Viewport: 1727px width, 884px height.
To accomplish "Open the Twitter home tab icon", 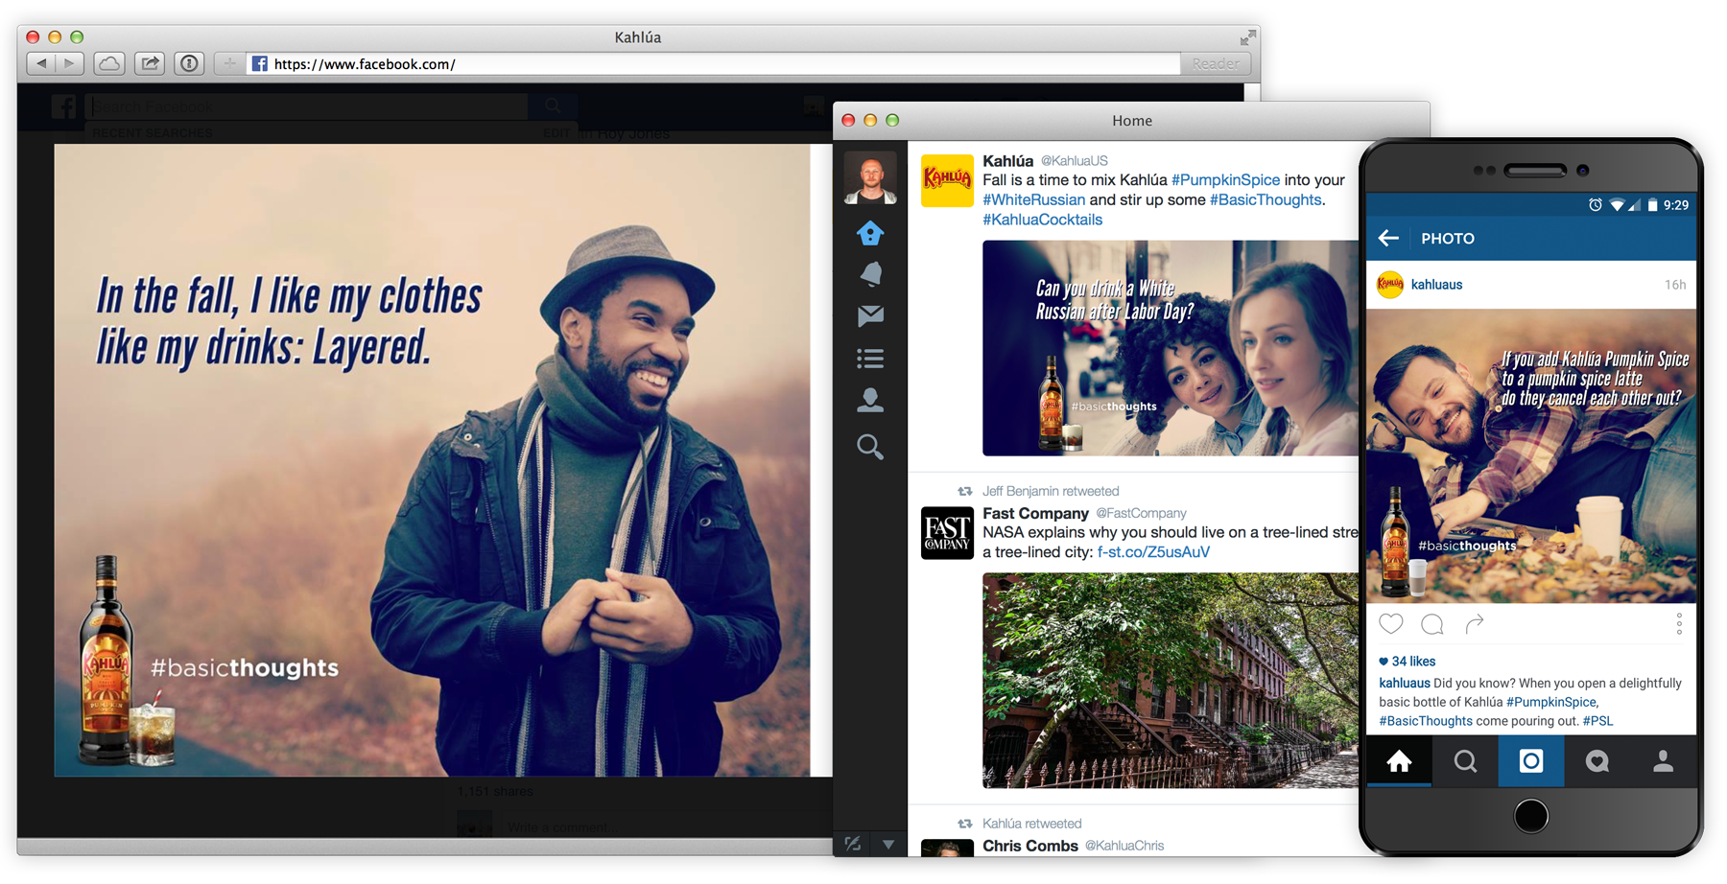I will pyautogui.click(x=870, y=233).
